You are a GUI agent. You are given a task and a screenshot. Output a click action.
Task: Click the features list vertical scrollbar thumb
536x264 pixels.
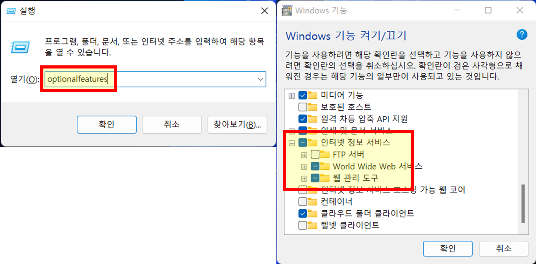pyautogui.click(x=523, y=204)
